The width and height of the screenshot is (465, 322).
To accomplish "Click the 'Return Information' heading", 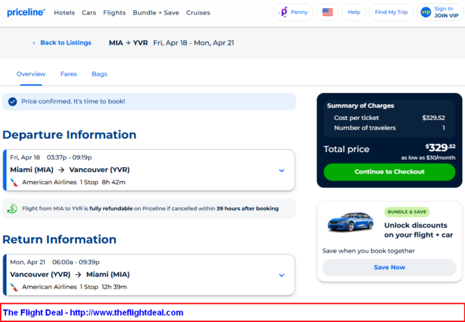I will pyautogui.click(x=59, y=239).
